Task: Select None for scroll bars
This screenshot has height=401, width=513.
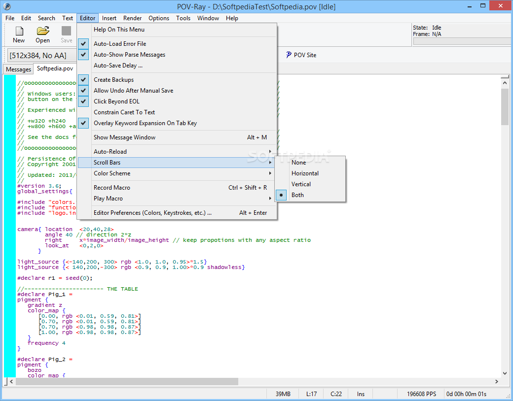Action: point(310,163)
